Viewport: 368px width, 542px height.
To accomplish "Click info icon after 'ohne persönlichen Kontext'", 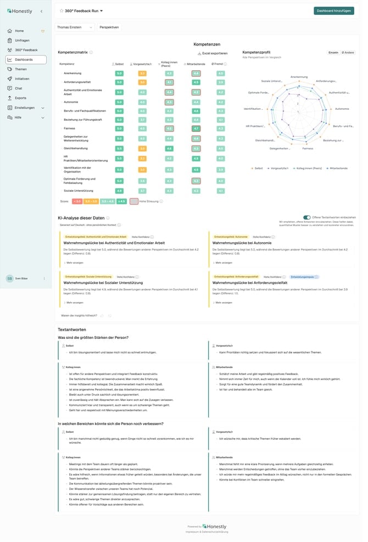I will pos(119,225).
